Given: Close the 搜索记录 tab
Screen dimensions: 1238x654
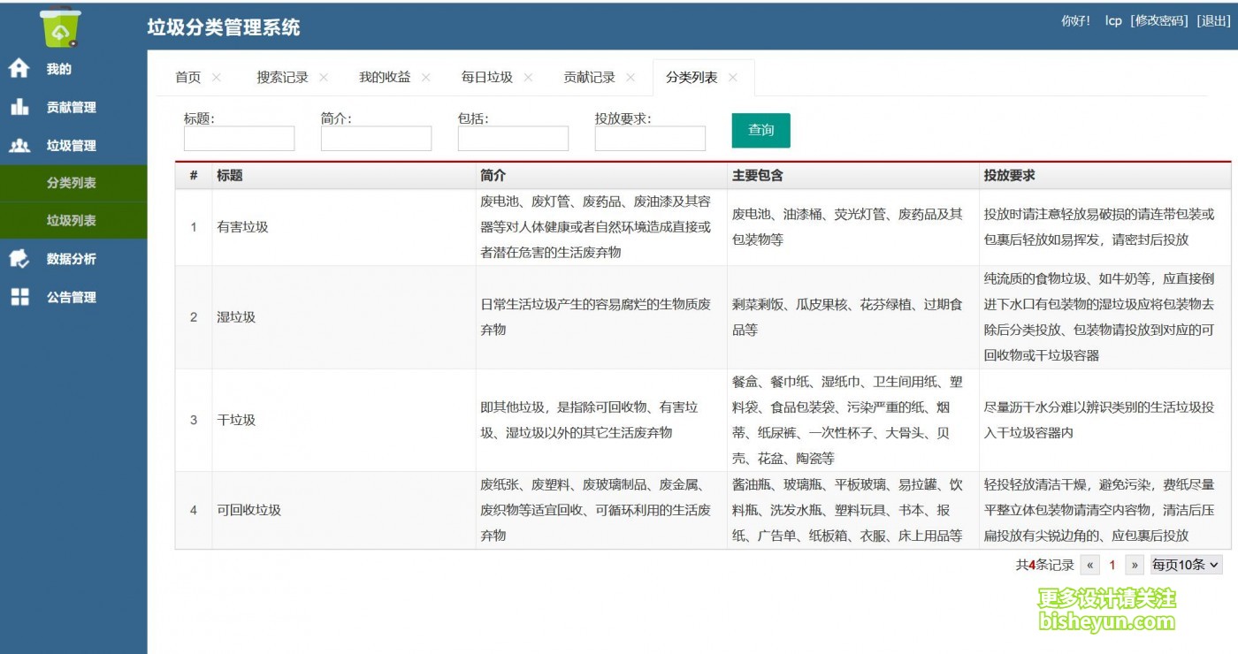Looking at the screenshot, I should click(x=324, y=78).
